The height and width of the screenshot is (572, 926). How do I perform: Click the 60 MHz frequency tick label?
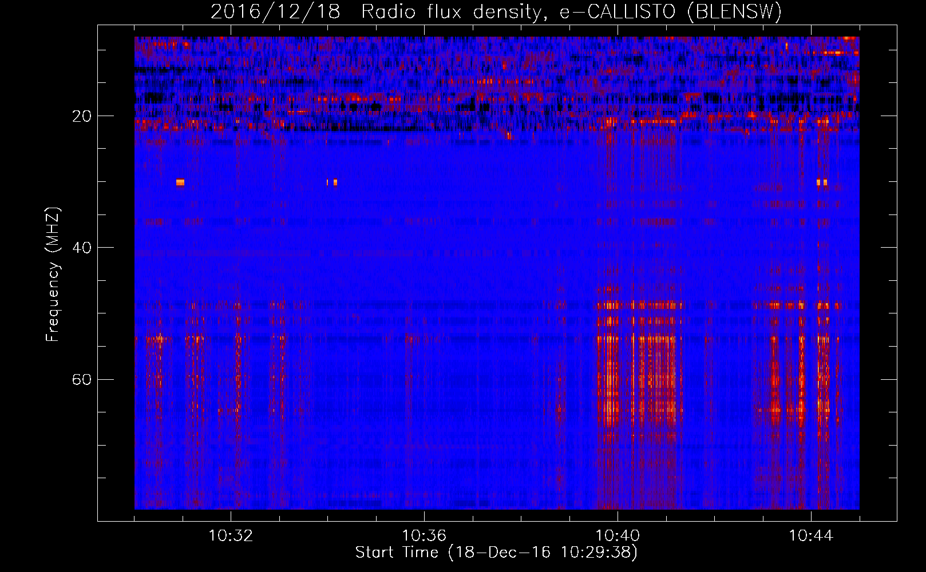(82, 379)
